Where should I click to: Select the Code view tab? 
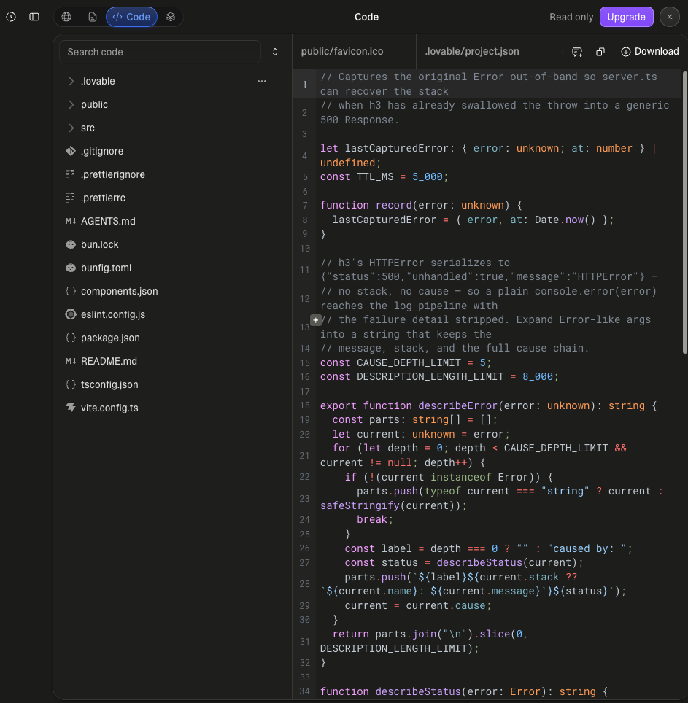[131, 17]
